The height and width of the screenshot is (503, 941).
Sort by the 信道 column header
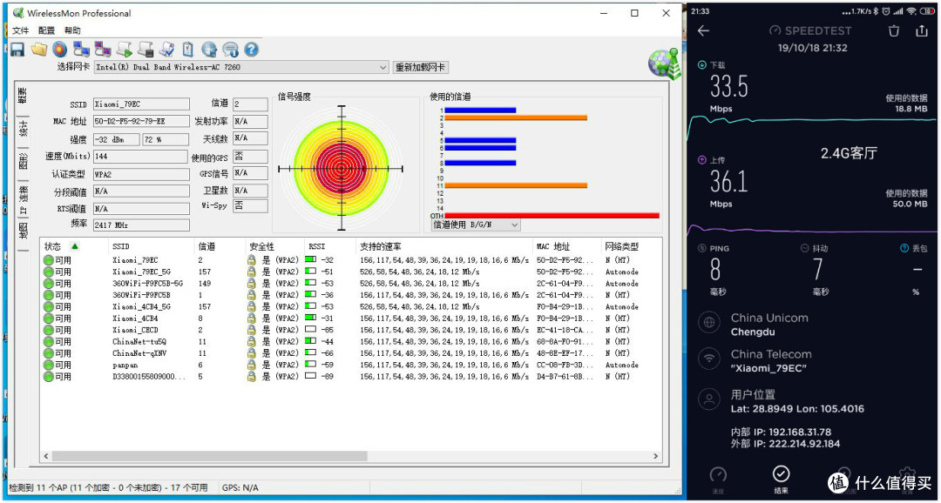tap(220, 246)
